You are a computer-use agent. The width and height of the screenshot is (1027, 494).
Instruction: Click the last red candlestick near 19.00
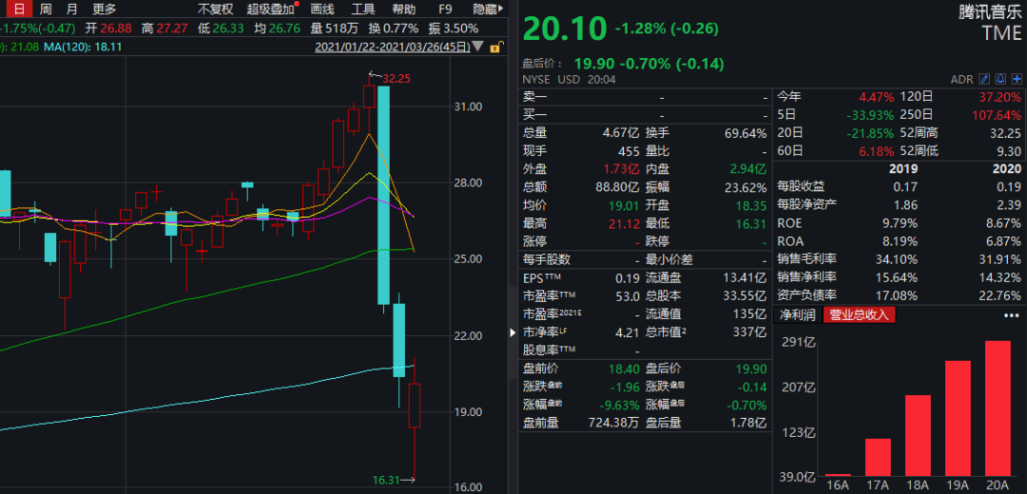pyautogui.click(x=415, y=406)
